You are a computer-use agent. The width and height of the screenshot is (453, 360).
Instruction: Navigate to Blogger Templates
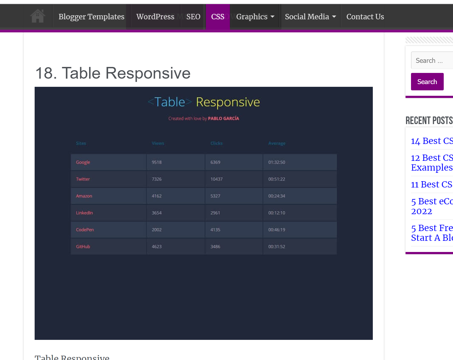[x=91, y=17]
